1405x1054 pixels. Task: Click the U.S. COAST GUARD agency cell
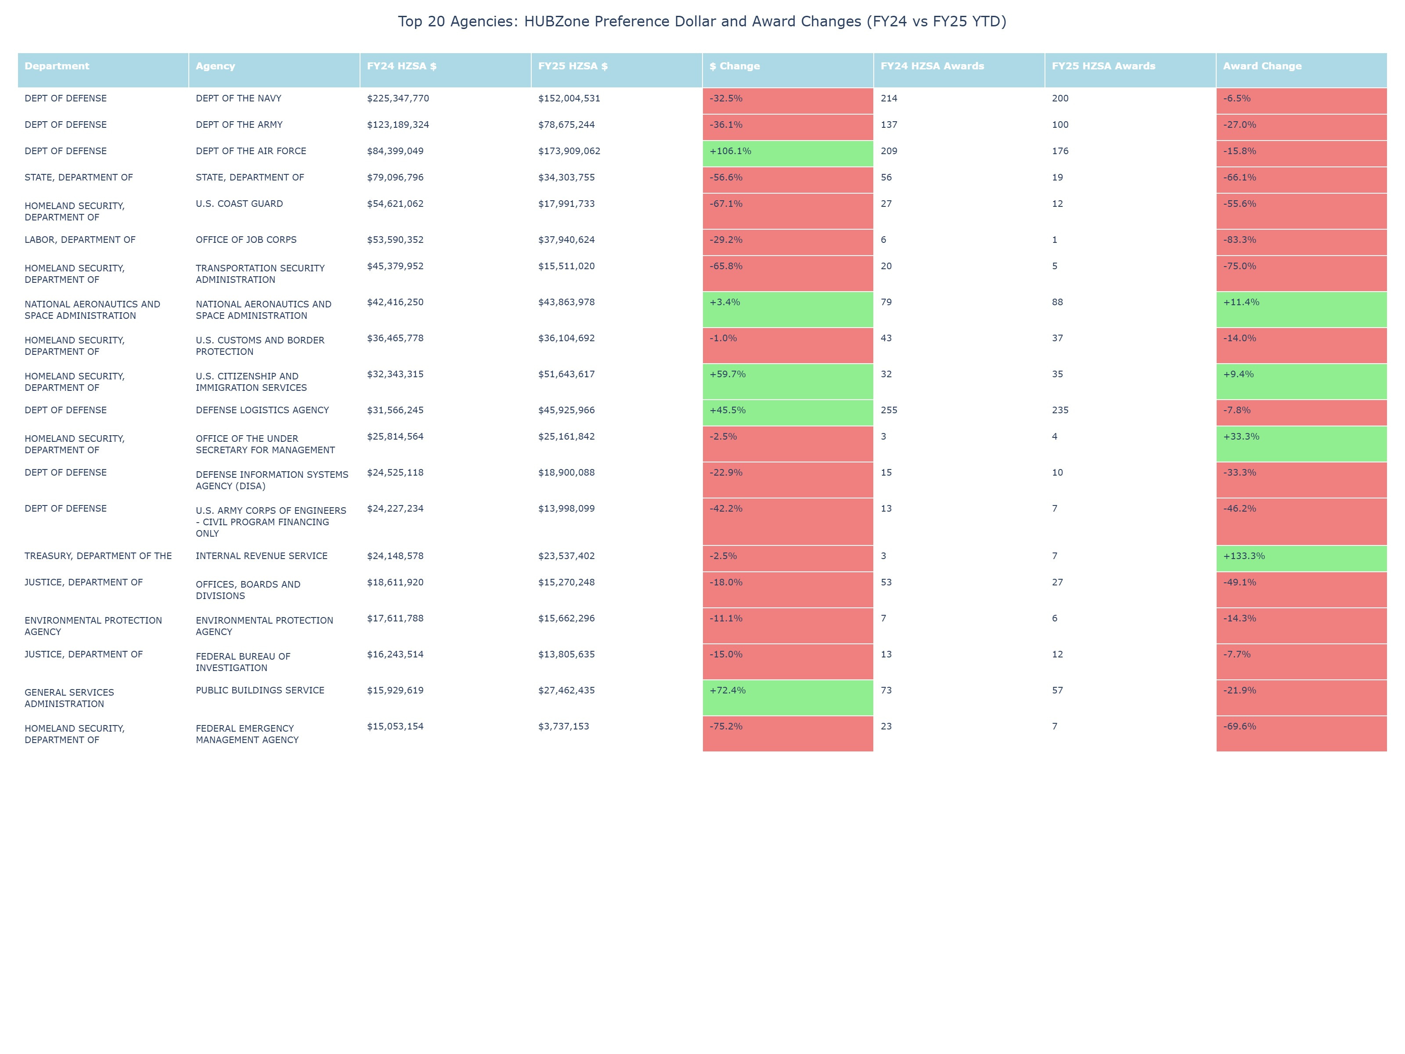pyautogui.click(x=239, y=204)
